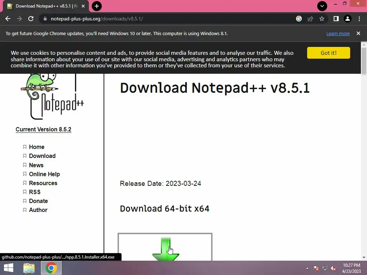Open network status tray icon
Image resolution: width=367 pixels, height=275 pixels.
(324, 268)
